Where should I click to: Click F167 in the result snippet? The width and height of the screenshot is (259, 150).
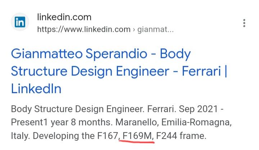[x=107, y=136]
